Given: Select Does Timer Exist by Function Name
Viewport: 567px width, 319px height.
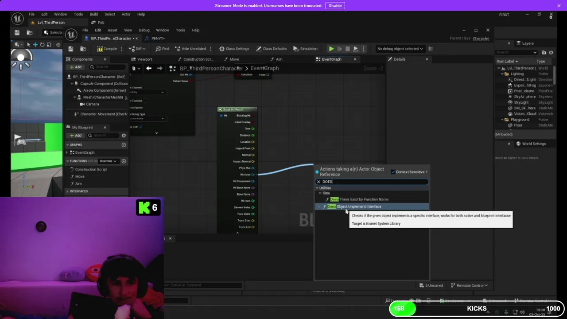Looking at the screenshot, I should pyautogui.click(x=359, y=199).
